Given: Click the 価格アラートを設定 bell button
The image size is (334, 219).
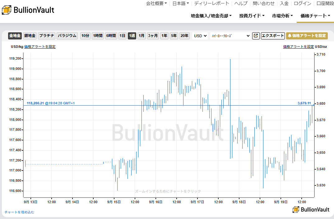Looking at the screenshot, I should point(307,36).
